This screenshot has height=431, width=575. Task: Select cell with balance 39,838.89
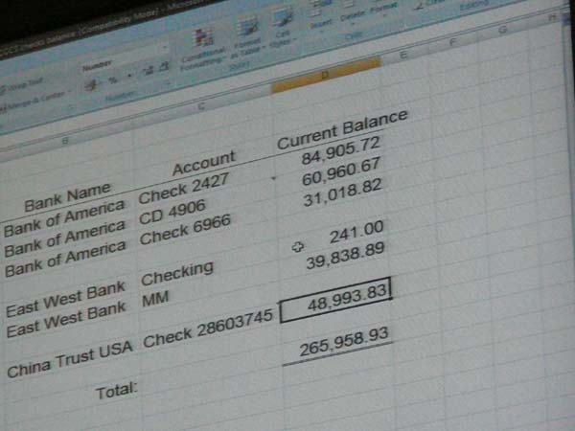(345, 256)
